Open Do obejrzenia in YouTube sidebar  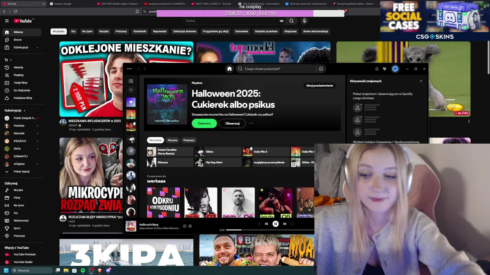click(x=21, y=90)
